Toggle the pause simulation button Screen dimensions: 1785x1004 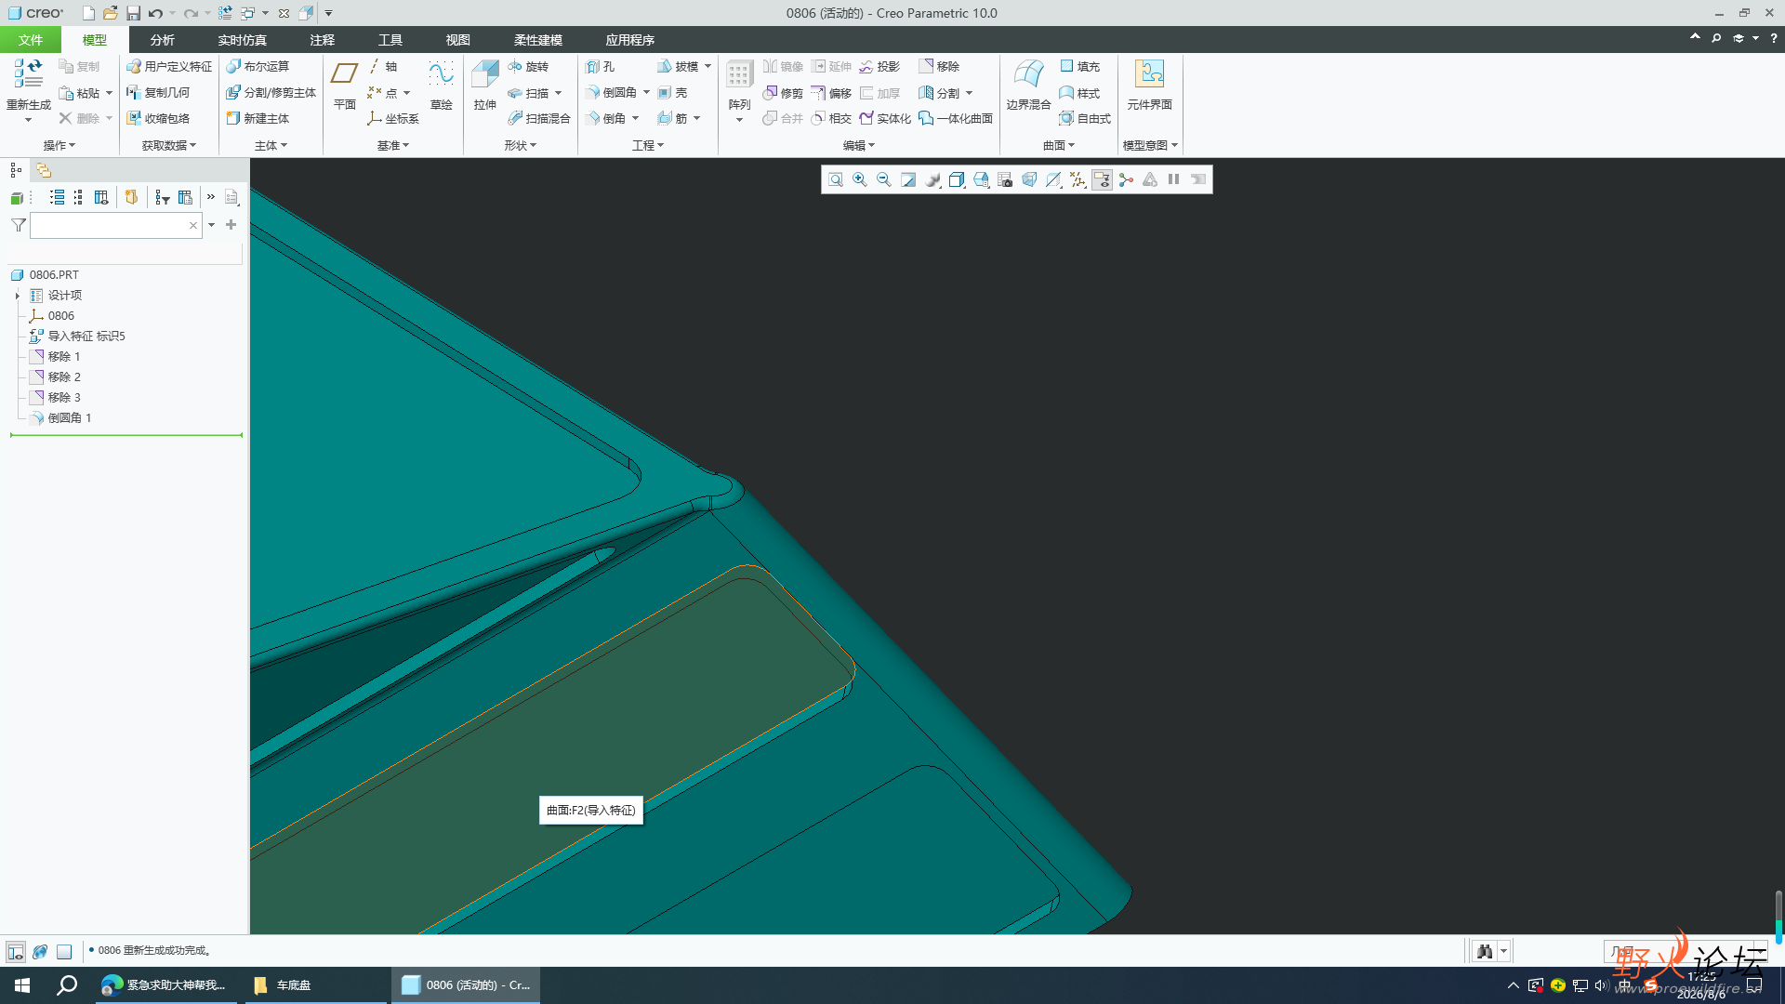(x=1174, y=180)
